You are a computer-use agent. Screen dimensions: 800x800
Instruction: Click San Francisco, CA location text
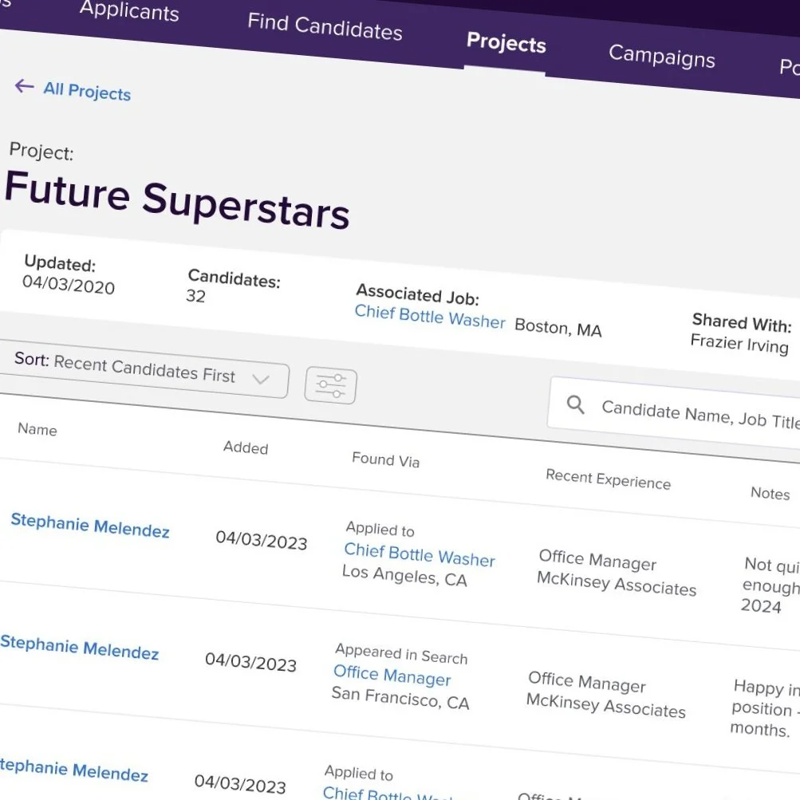coord(400,698)
